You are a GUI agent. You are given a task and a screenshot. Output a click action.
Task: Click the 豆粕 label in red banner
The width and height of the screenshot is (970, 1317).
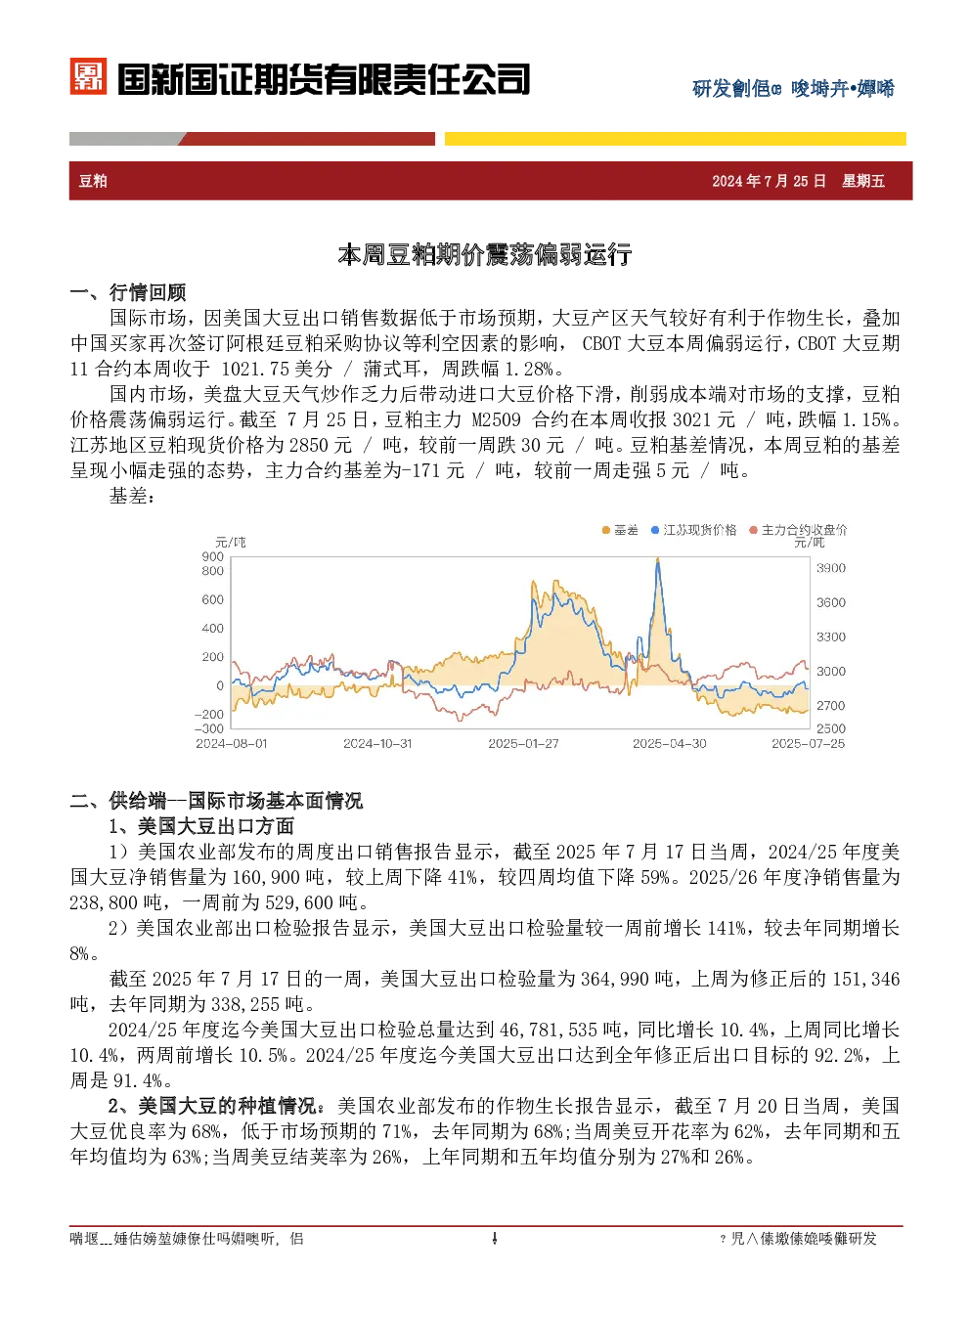(x=93, y=181)
